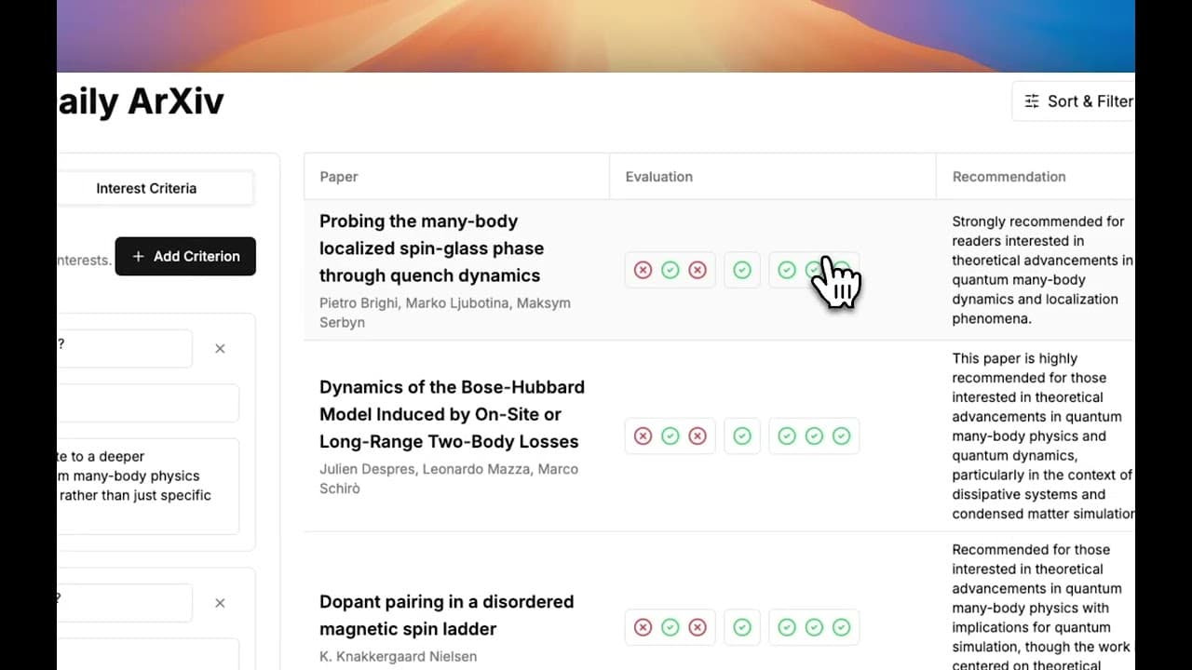Click the Evaluation column header
Screen dimensions: 1192x670
[773, 177]
